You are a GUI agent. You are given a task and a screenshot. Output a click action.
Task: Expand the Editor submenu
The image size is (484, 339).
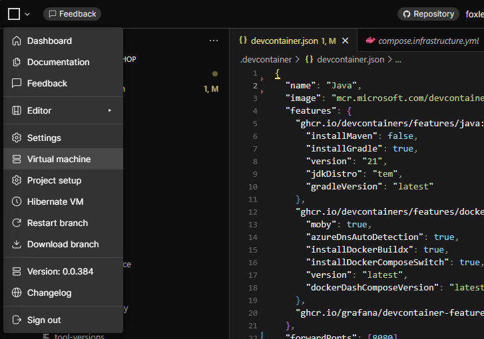point(63,110)
